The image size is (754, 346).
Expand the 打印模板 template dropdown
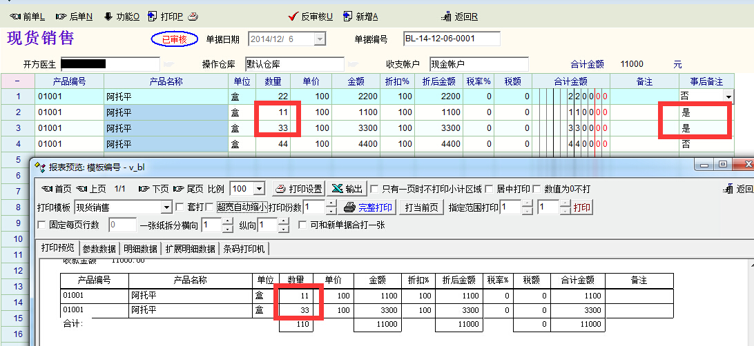pos(166,207)
